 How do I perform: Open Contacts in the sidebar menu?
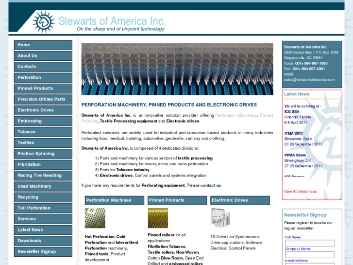click(43, 67)
